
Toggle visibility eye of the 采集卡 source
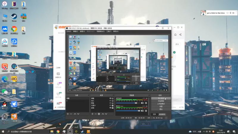(110, 105)
